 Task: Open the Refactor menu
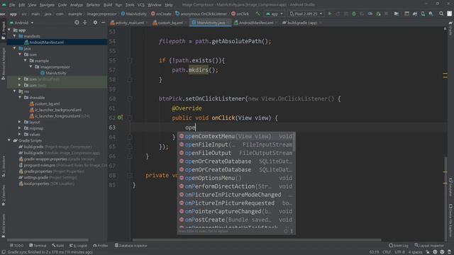[x=93, y=5]
